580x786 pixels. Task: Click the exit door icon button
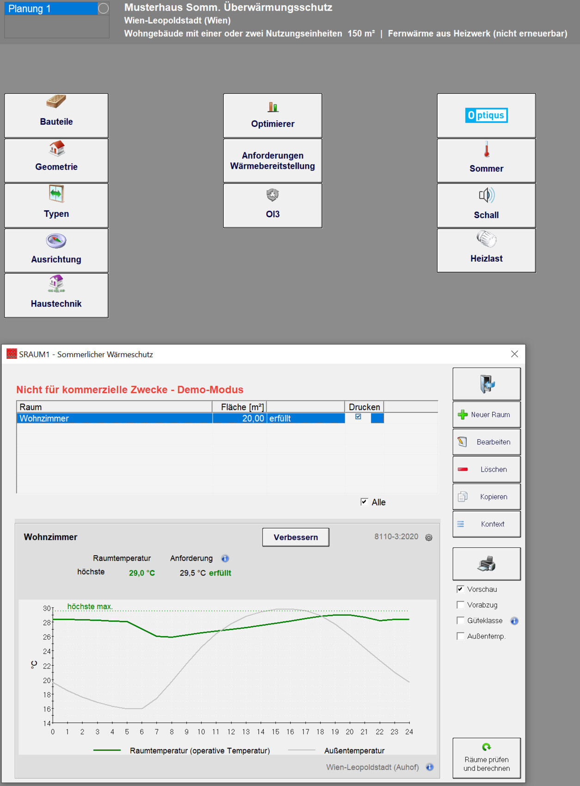coord(486,384)
